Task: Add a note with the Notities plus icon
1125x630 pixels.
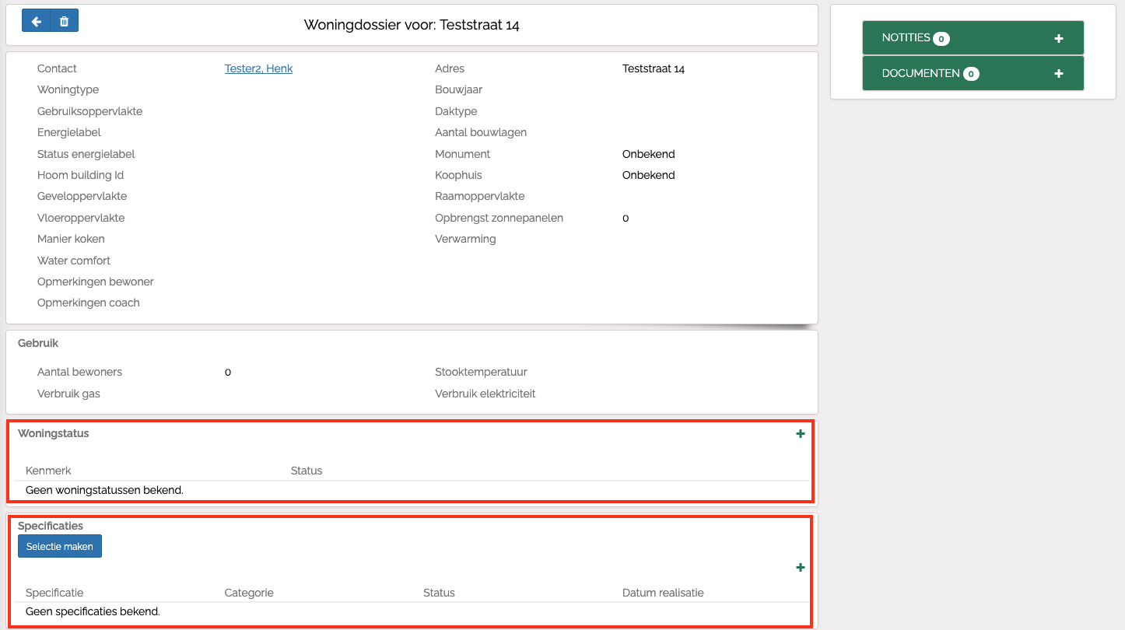Action: 1058,38
